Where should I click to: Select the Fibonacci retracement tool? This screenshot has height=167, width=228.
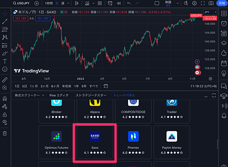(5, 29)
